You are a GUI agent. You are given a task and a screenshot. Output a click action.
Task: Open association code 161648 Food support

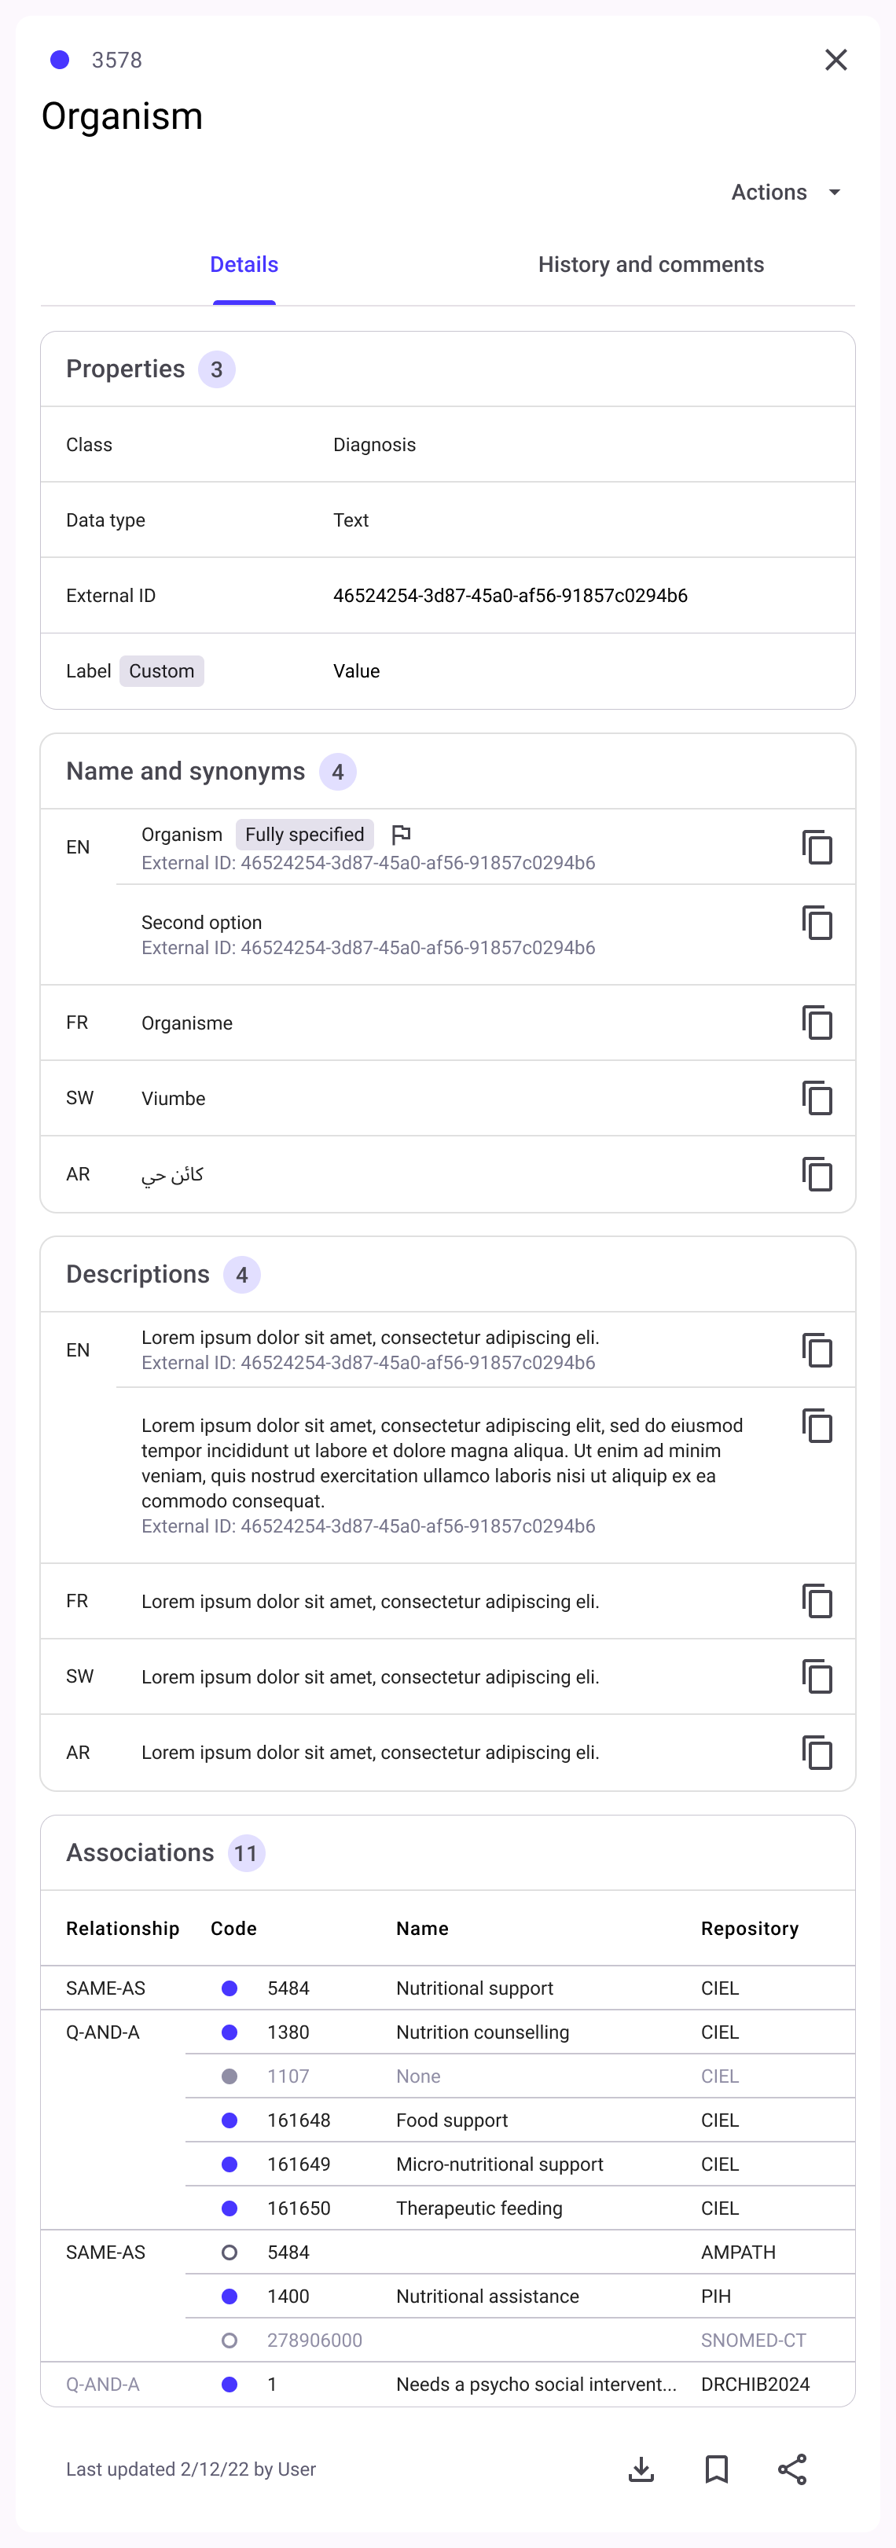click(x=451, y=2120)
